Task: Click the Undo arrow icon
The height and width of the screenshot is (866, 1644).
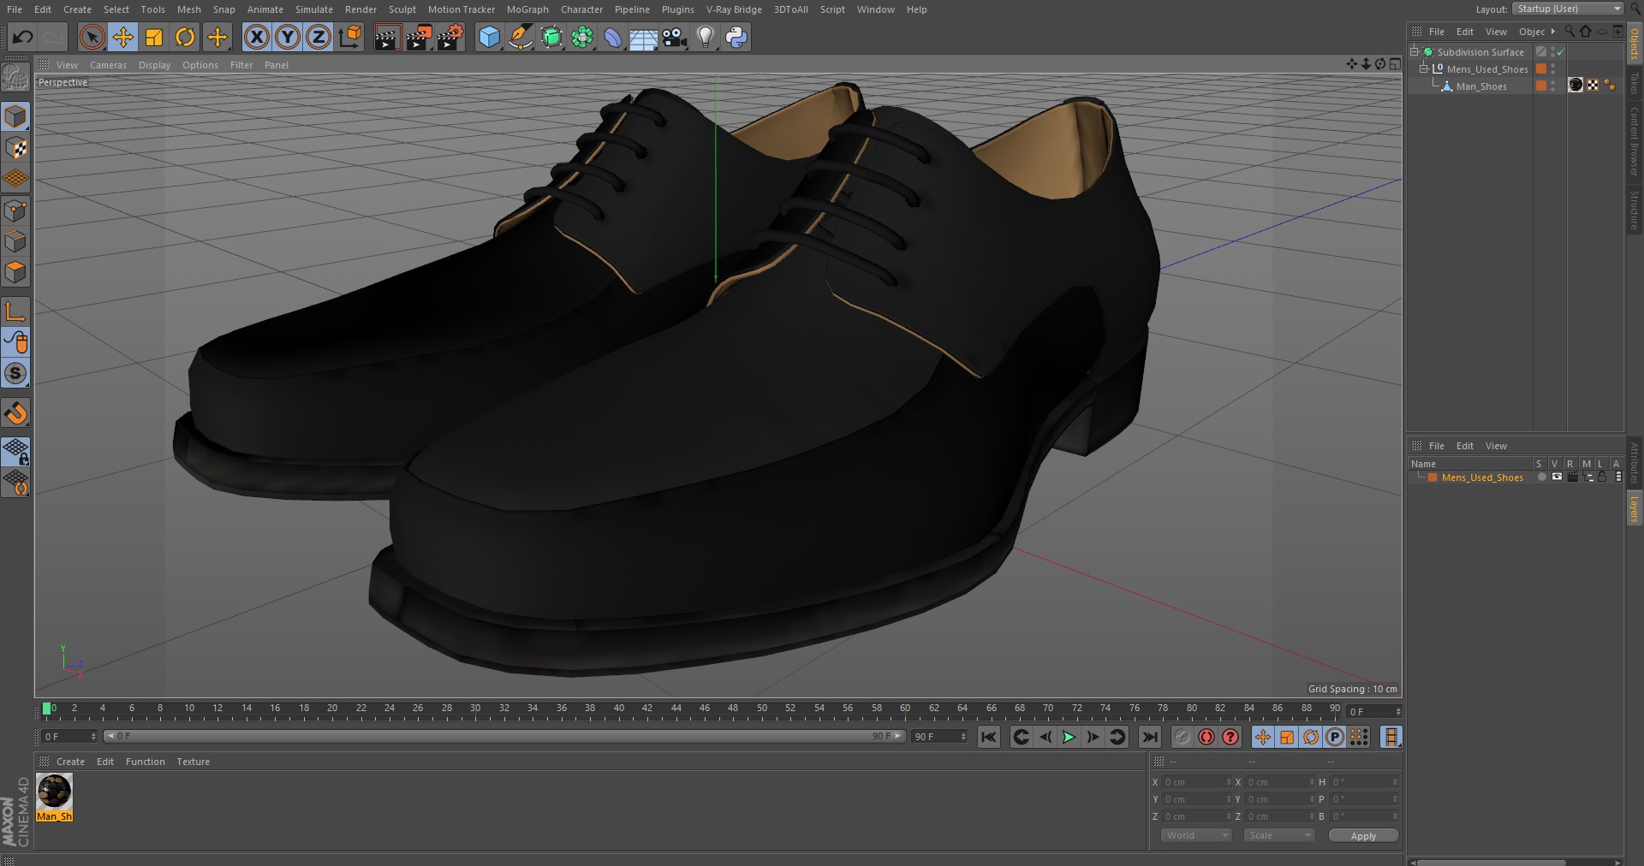Action: (23, 37)
